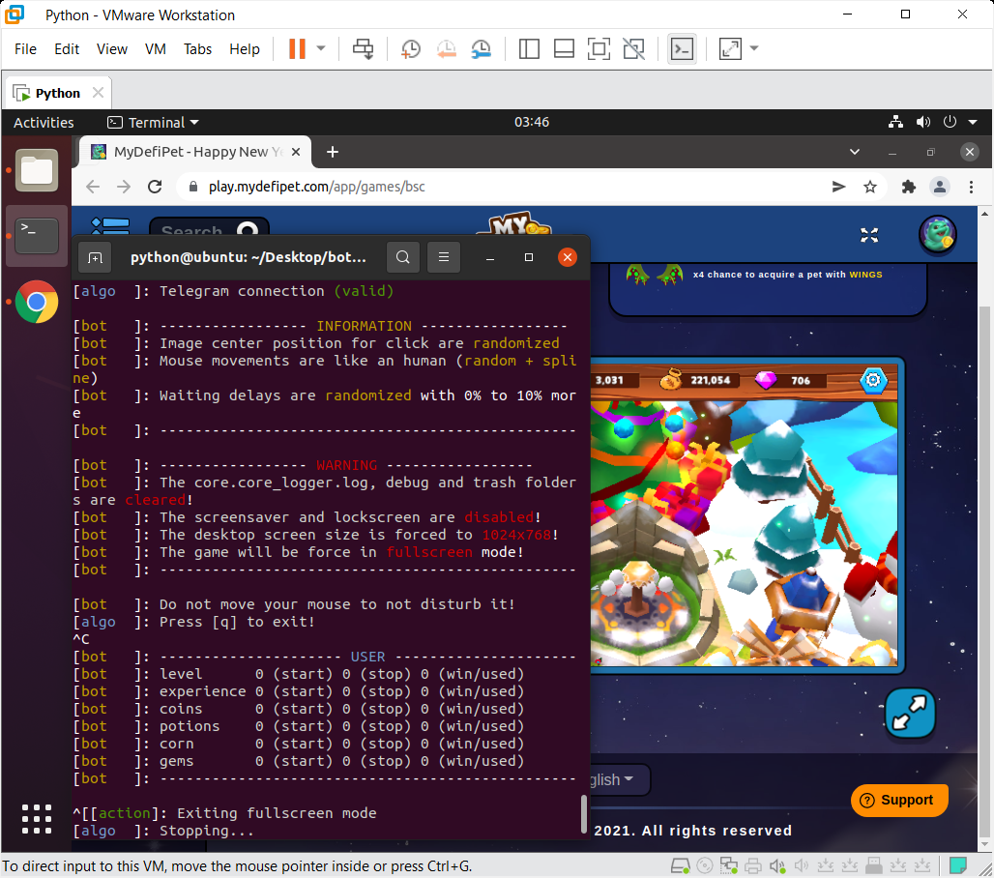
Task: Search in the terminal window
Action: [402, 257]
